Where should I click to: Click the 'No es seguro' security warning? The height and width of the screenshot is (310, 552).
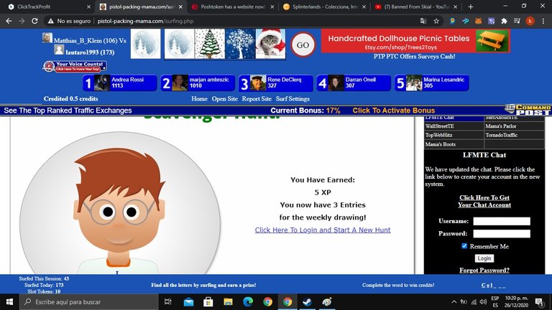pyautogui.click(x=69, y=21)
